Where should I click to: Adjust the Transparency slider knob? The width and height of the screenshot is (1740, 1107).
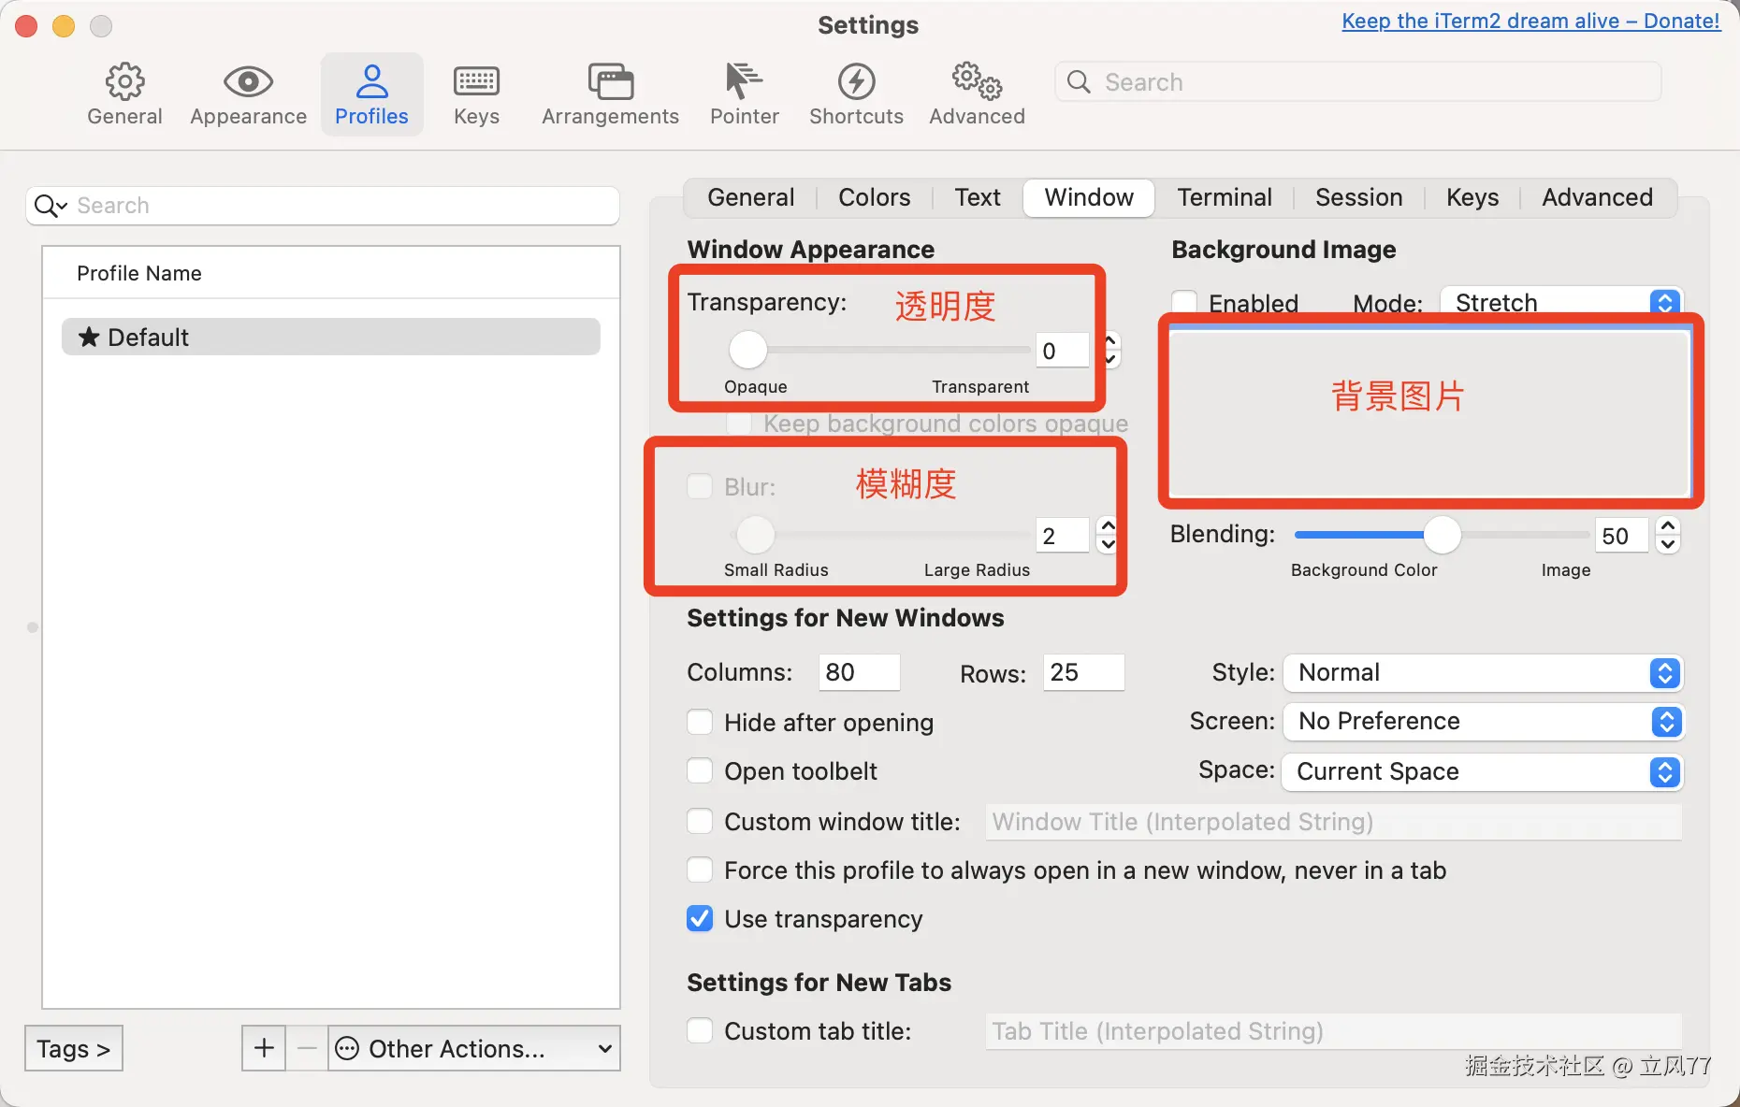tap(747, 350)
